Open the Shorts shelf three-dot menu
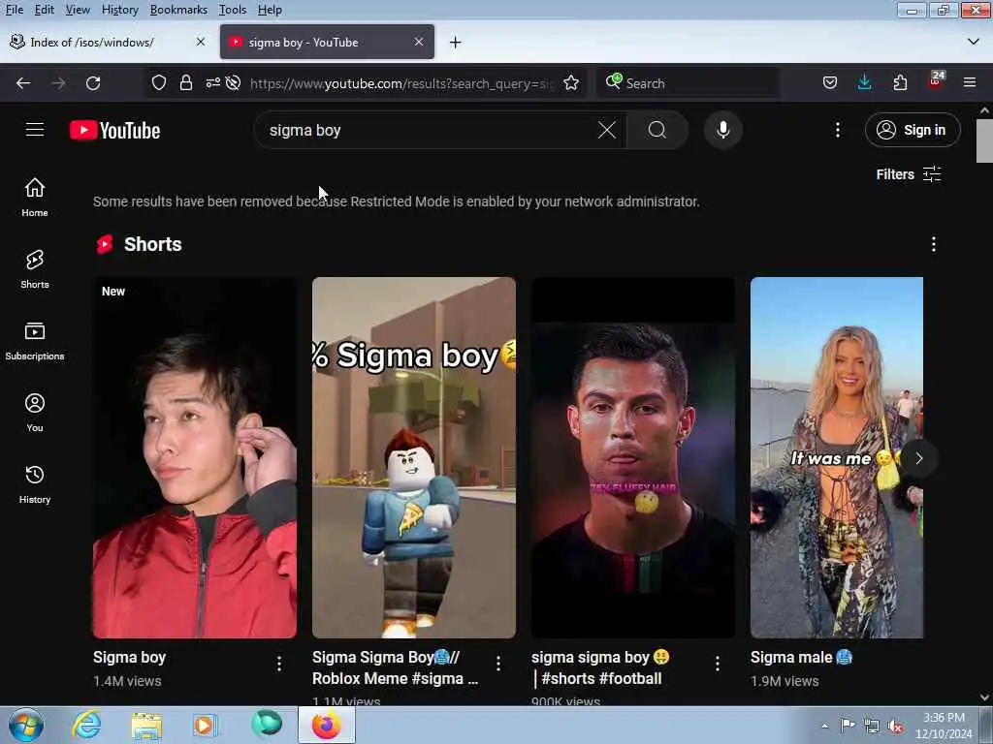Viewport: 993px width, 744px height. coord(934,244)
